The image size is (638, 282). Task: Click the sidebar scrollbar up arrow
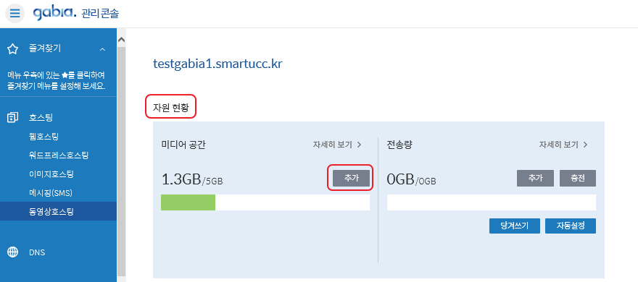pyautogui.click(x=121, y=40)
